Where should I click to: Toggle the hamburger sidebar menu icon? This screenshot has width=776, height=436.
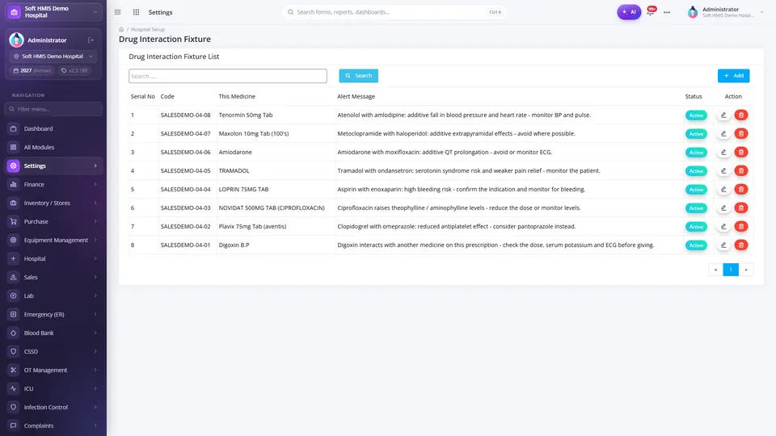pyautogui.click(x=117, y=12)
